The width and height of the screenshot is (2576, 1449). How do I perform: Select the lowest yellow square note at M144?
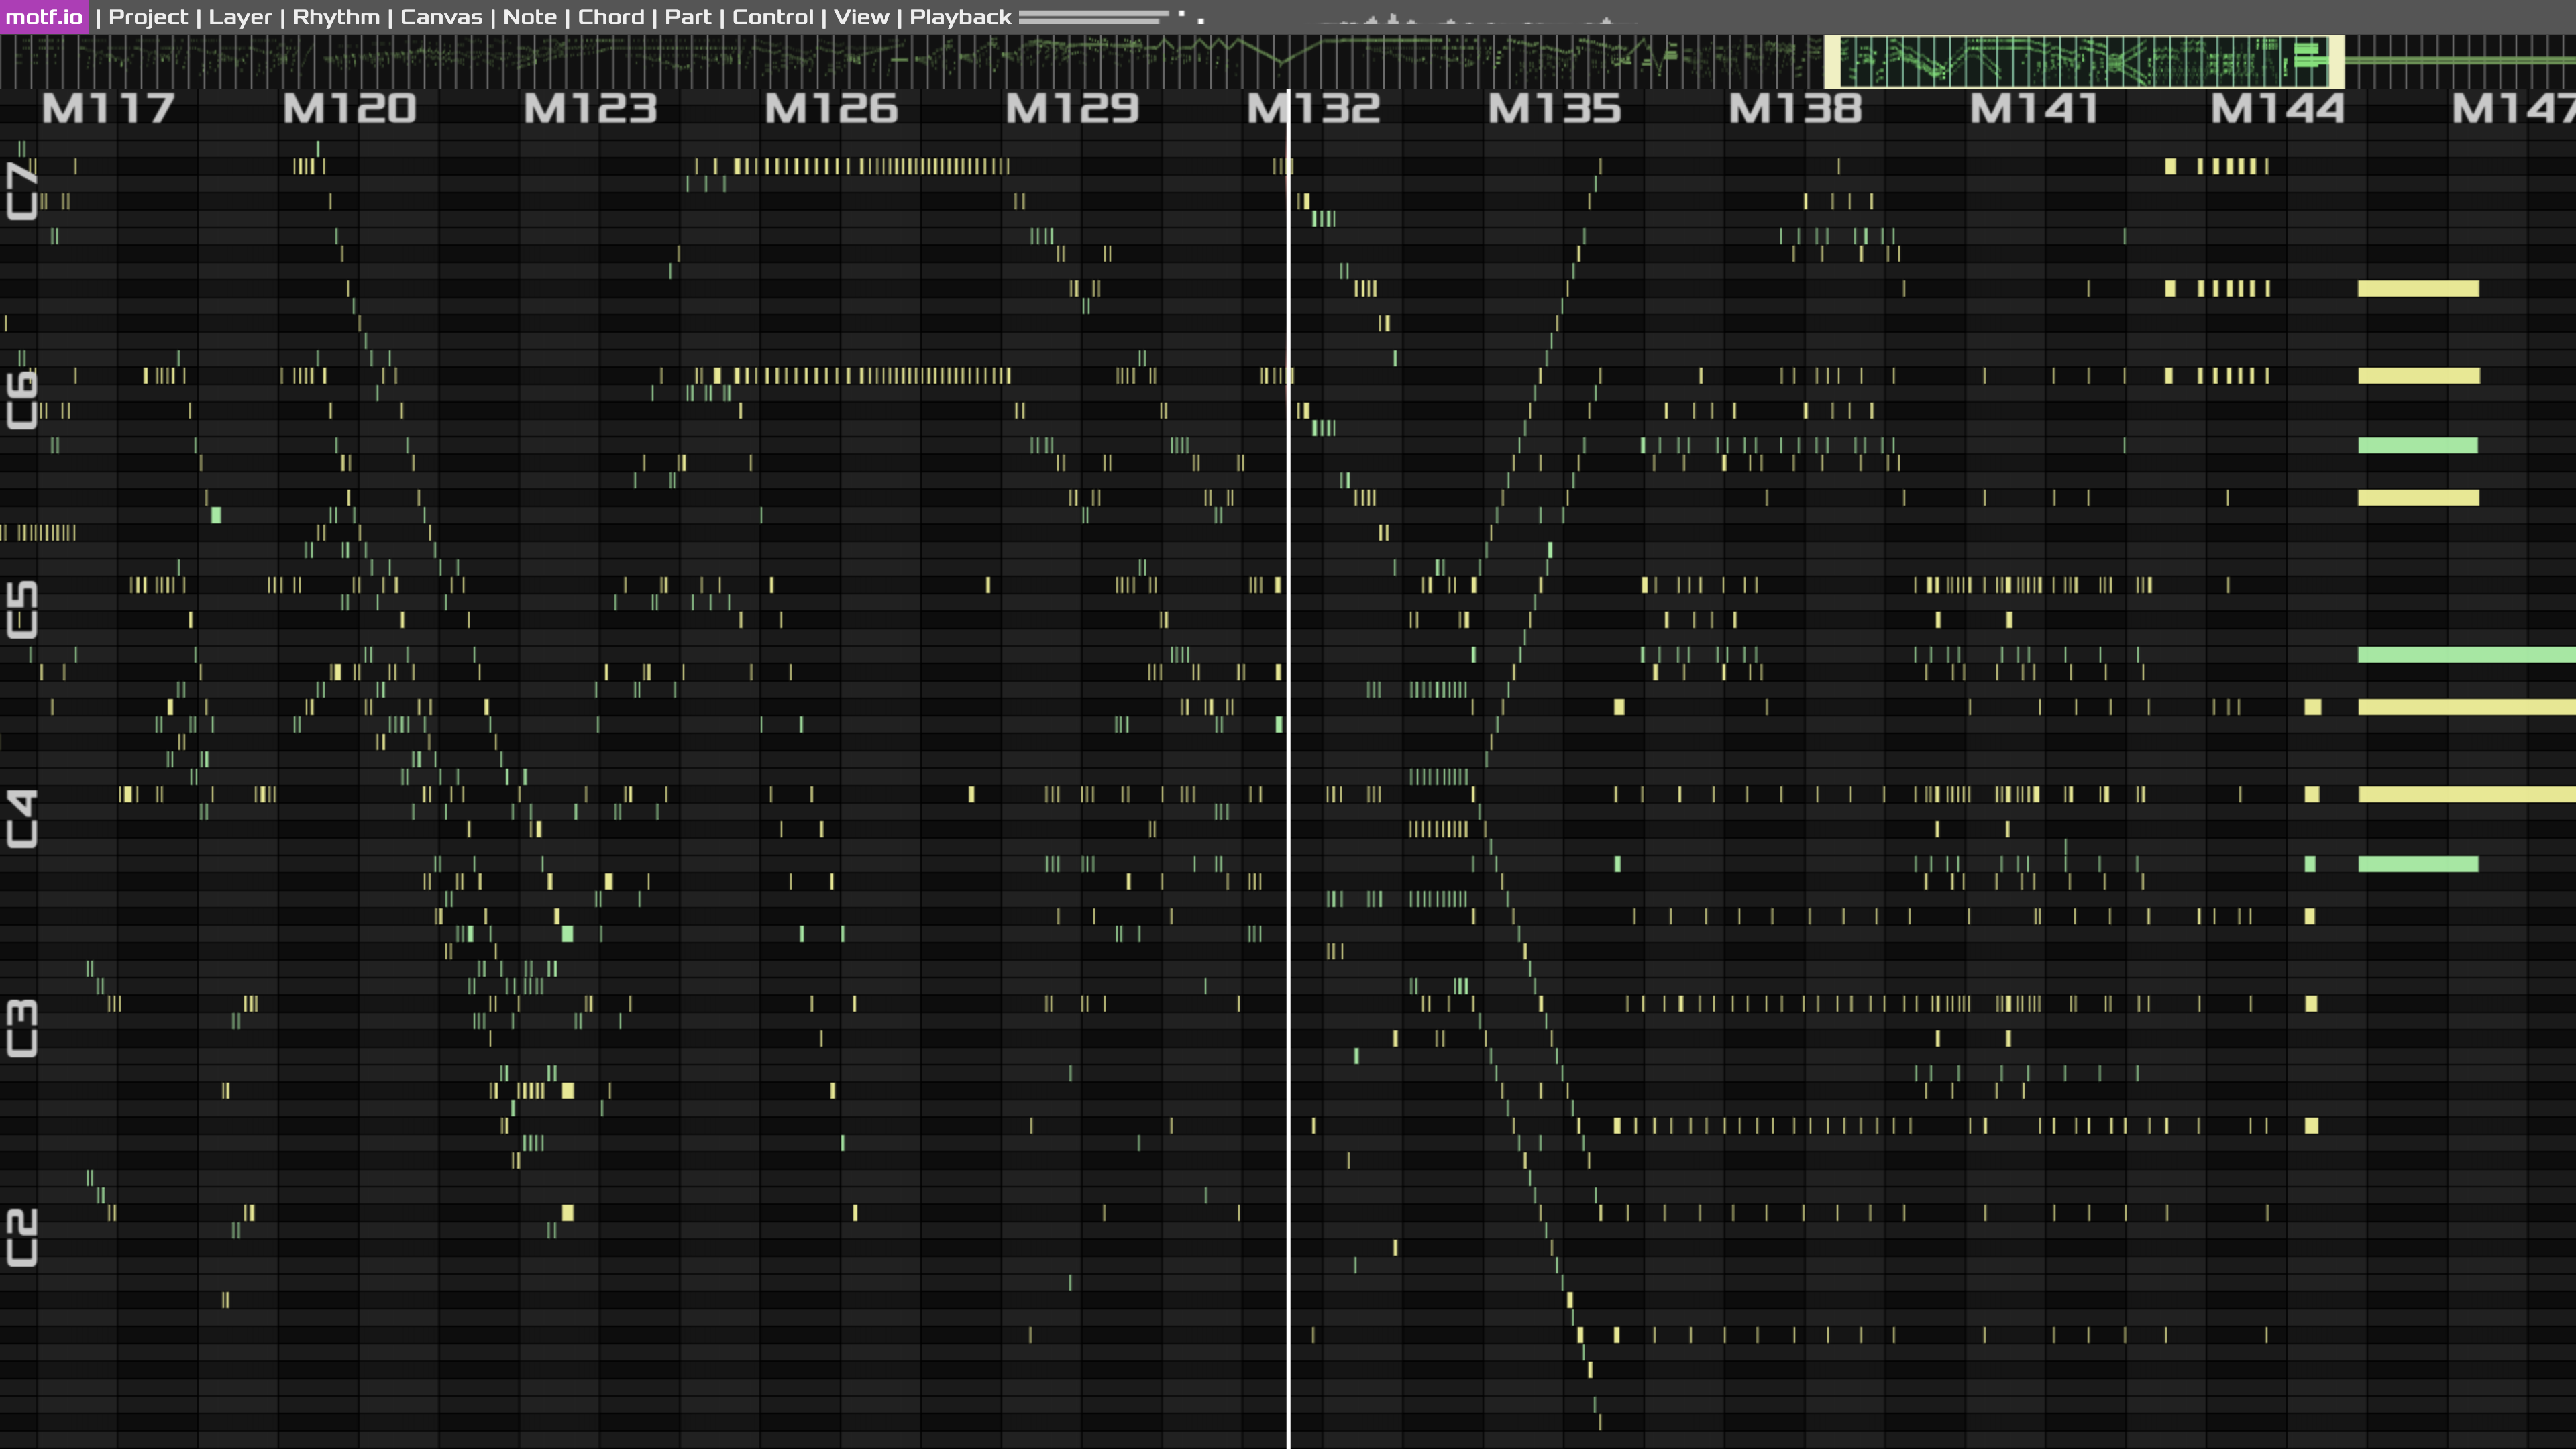(x=2311, y=1126)
